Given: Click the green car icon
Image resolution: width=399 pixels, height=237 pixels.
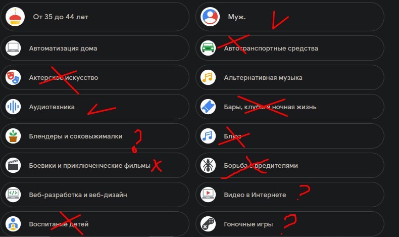Looking at the screenshot, I should point(208,48).
